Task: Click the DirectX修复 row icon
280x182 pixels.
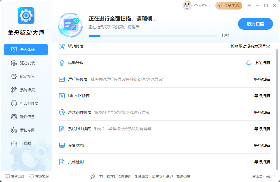Action: pyautogui.click(x=62, y=95)
